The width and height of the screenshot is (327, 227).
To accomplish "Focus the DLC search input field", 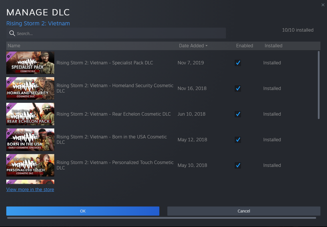I will [120, 33].
